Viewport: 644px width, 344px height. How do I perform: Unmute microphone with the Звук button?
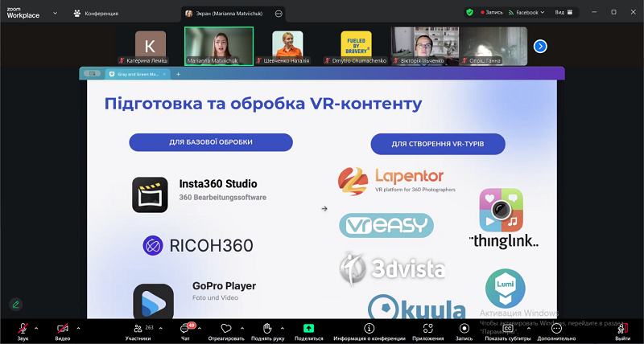click(x=23, y=330)
